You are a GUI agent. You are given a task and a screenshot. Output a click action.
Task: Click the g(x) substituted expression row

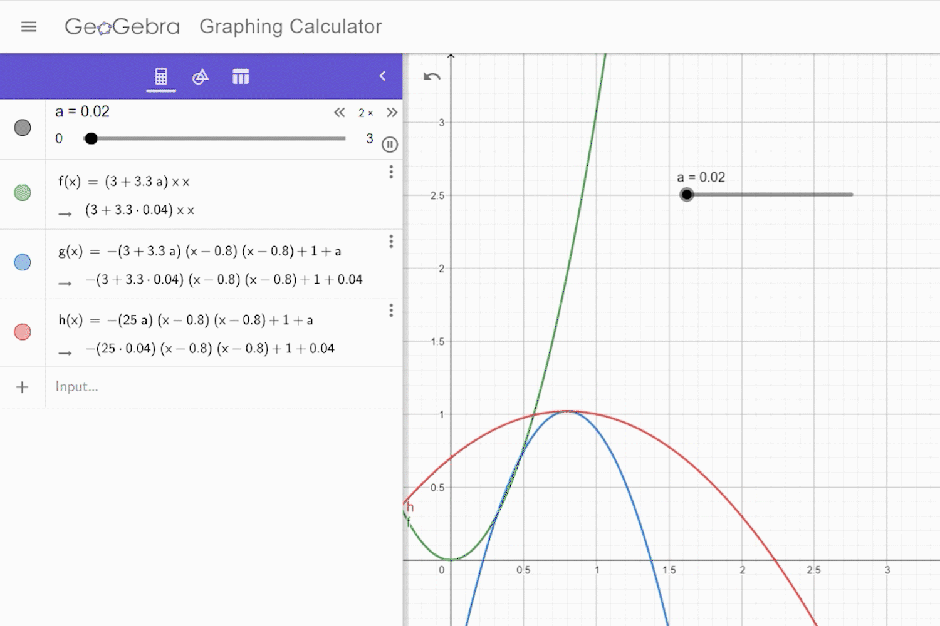pyautogui.click(x=224, y=280)
